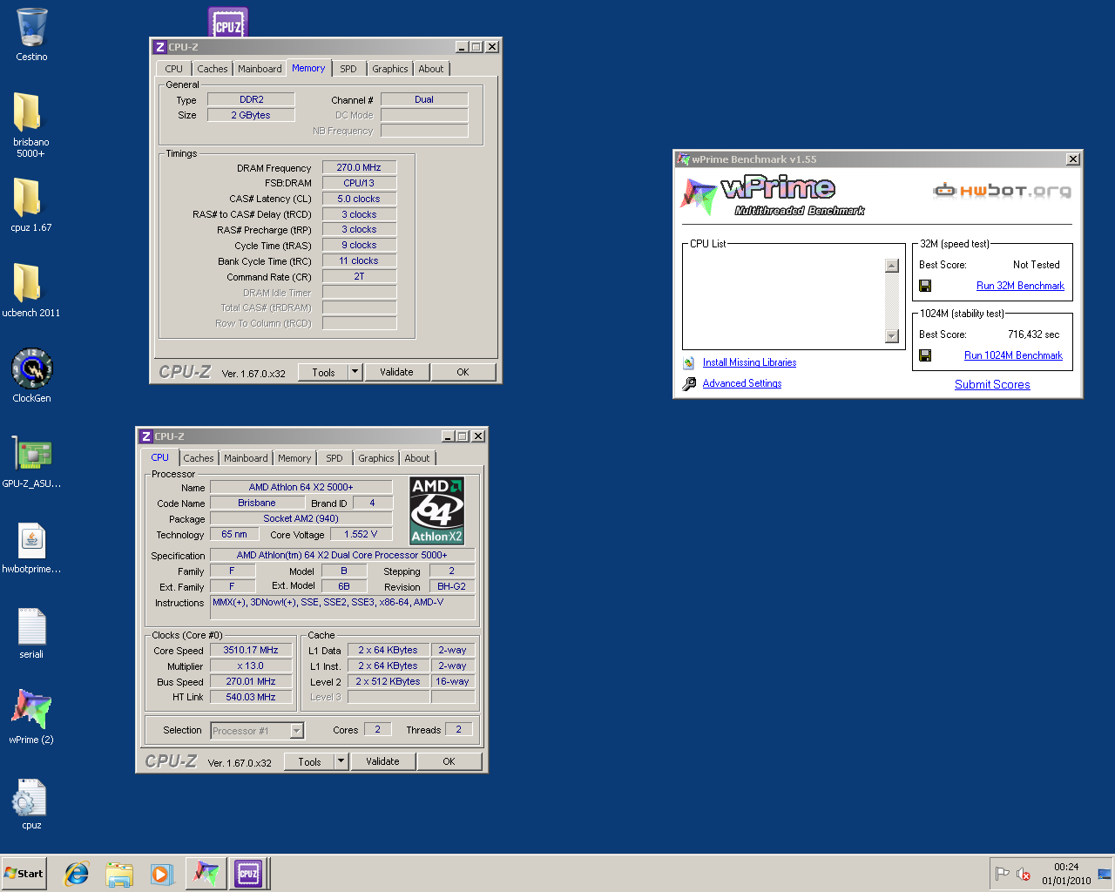The width and height of the screenshot is (1115, 892).
Task: Click the Advanced Settings wrench icon
Action: click(688, 383)
